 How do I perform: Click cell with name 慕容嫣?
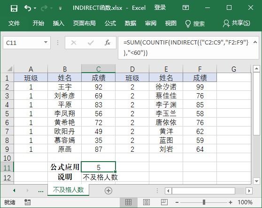click(x=64, y=141)
